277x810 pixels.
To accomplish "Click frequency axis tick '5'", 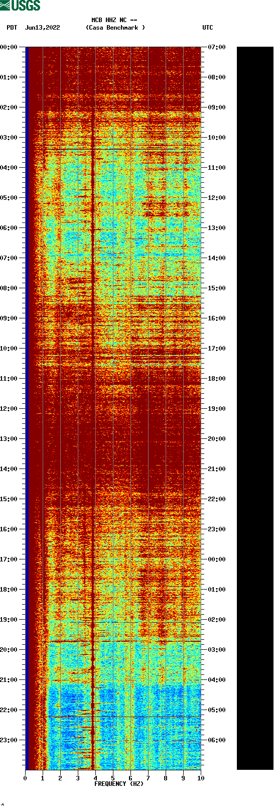I will click(x=113, y=778).
